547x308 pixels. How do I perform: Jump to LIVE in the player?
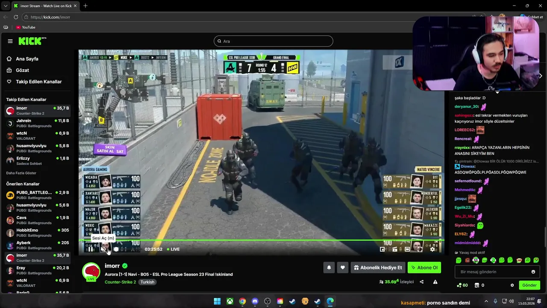point(173,249)
